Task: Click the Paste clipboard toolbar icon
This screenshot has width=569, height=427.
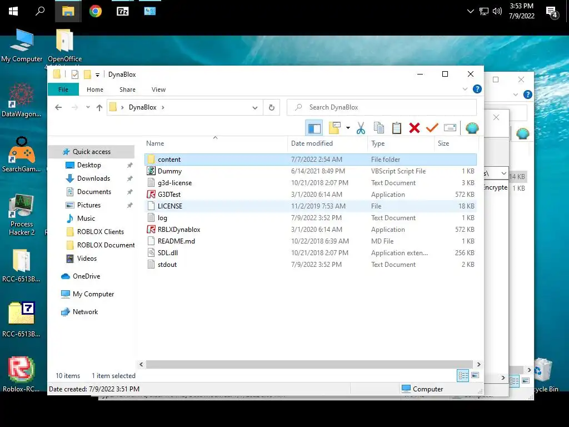Action: 397,128
